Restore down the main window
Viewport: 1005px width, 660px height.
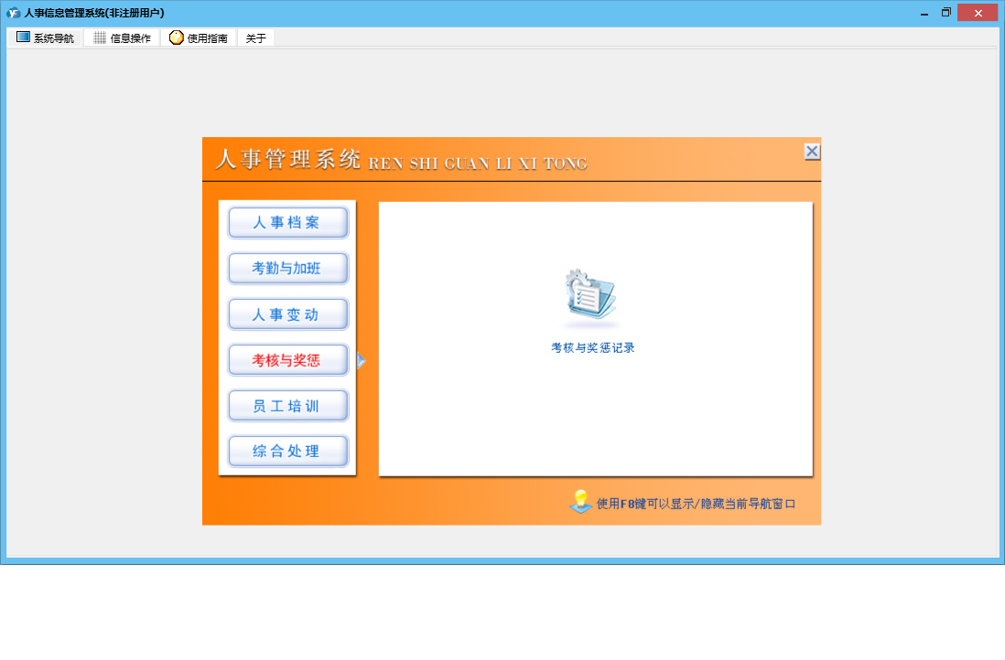point(946,13)
